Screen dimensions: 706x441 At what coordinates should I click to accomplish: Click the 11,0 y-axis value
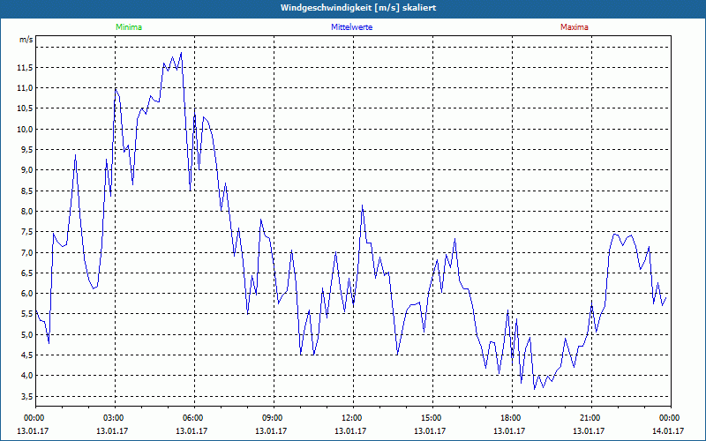click(x=26, y=88)
